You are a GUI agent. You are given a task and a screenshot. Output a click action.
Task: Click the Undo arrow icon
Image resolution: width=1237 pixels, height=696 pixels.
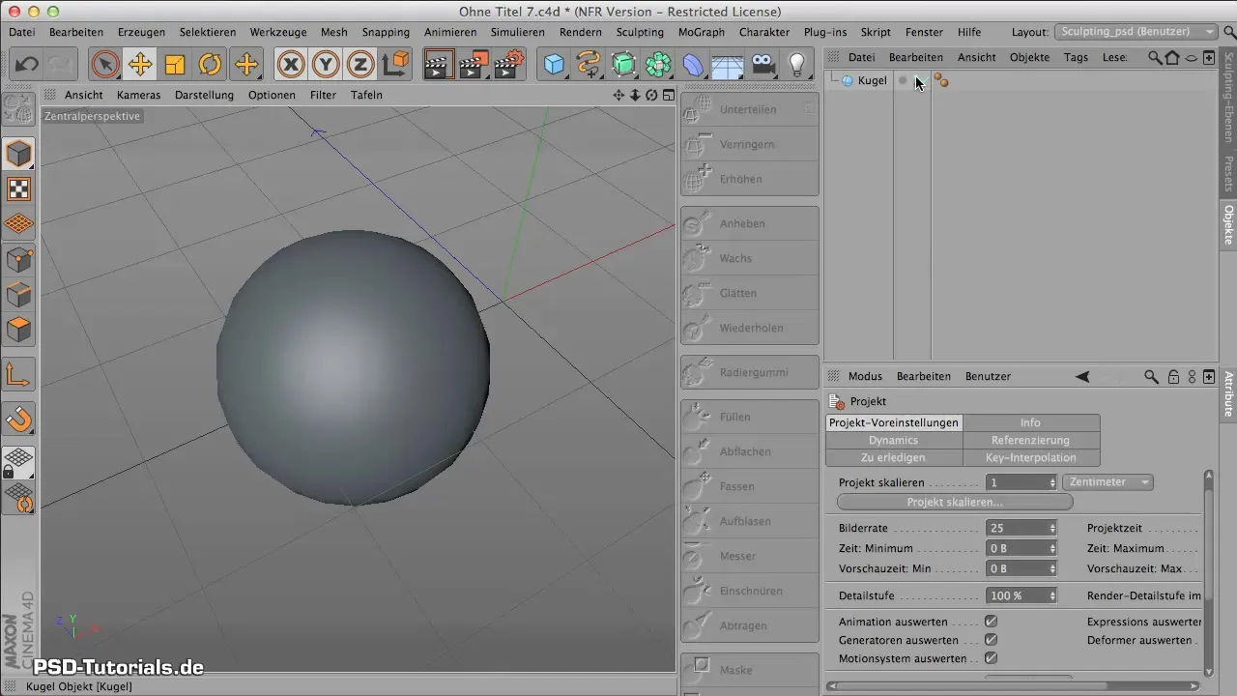pyautogui.click(x=27, y=65)
